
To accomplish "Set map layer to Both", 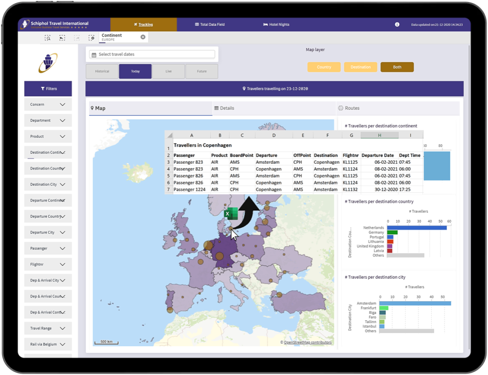I will (397, 67).
